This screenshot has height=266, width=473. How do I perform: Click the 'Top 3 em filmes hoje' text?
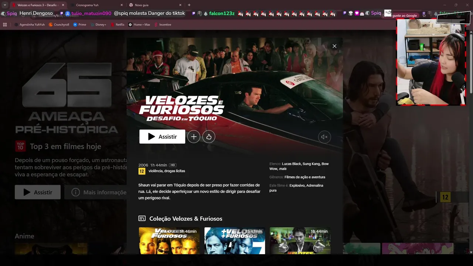65,147
